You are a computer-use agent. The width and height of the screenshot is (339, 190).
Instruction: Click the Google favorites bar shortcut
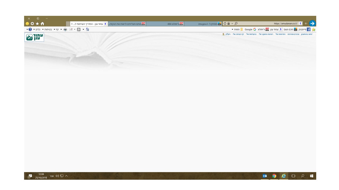(x=250, y=30)
